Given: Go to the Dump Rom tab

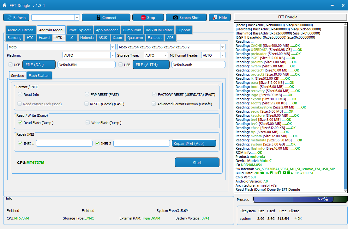Looking at the screenshot, I should [132, 30].
